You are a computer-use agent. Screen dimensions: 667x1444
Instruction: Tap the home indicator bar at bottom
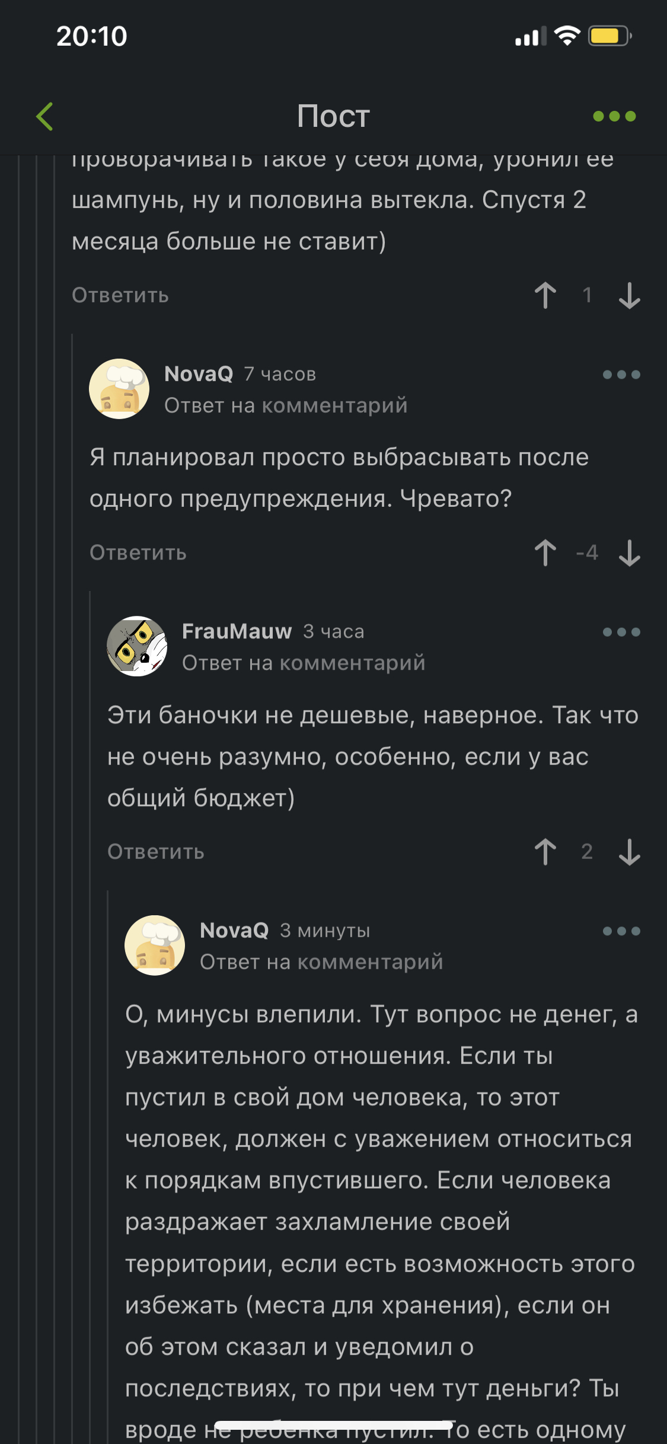[x=333, y=1425]
